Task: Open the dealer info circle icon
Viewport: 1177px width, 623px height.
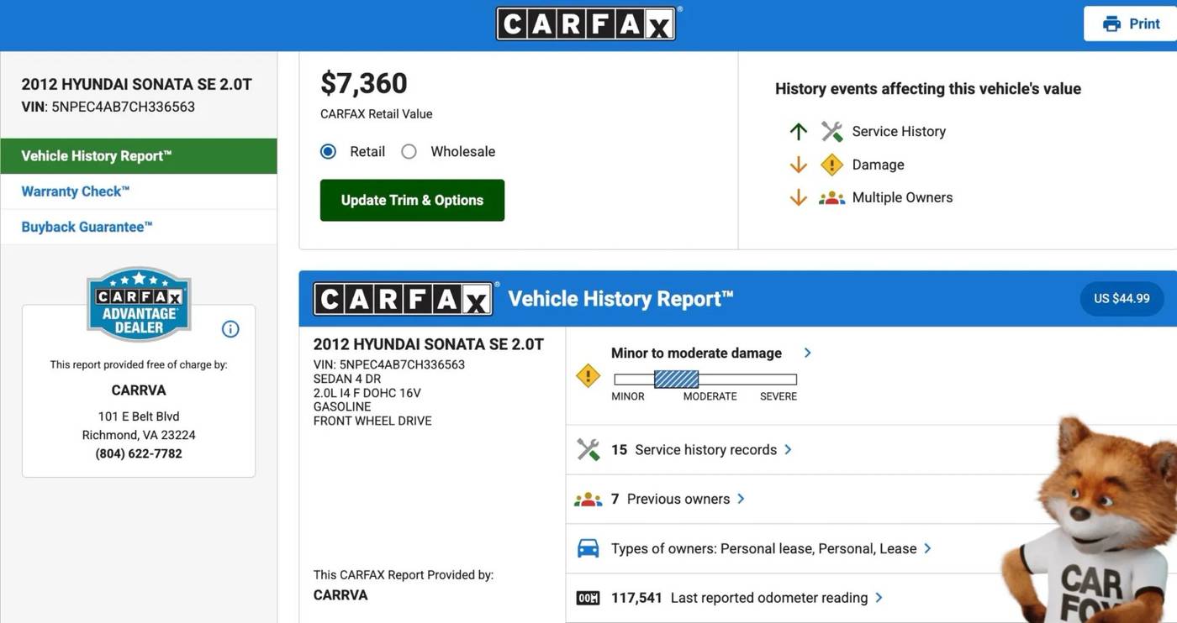Action: pos(230,329)
